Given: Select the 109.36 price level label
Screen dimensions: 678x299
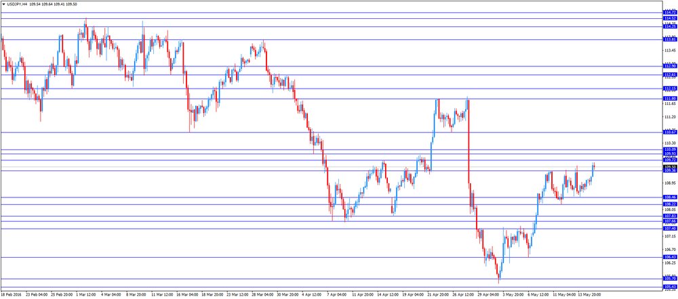Looking at the screenshot, I should click(x=671, y=171).
